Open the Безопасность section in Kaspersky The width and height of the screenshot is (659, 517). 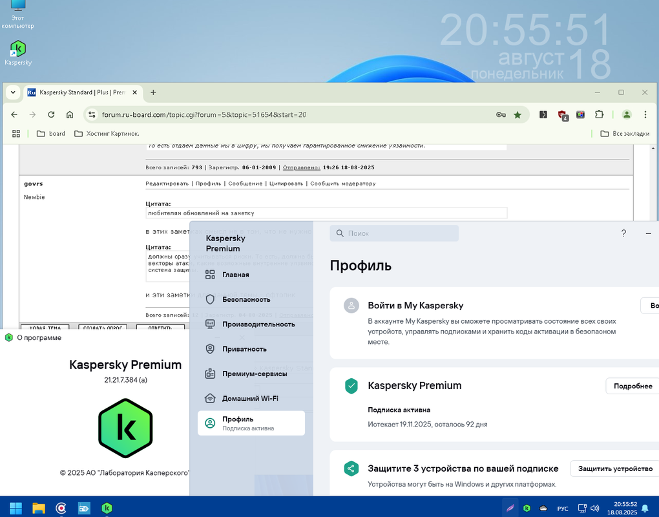tap(251, 300)
